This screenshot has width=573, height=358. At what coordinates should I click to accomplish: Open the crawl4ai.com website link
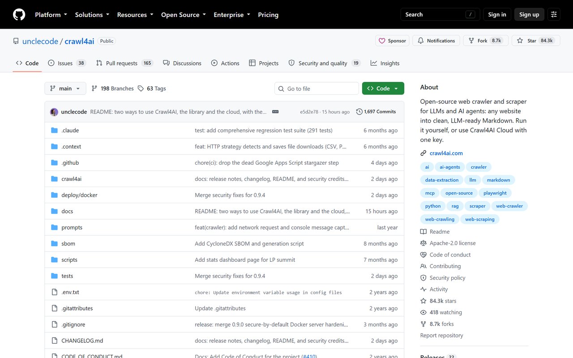coord(446,153)
